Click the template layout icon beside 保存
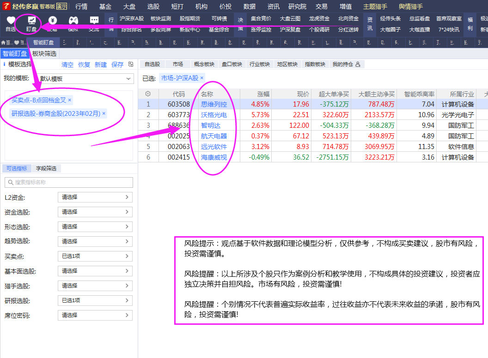 (x=131, y=64)
